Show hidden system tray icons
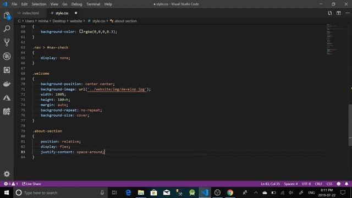This screenshot has width=352, height=198. coord(256,193)
